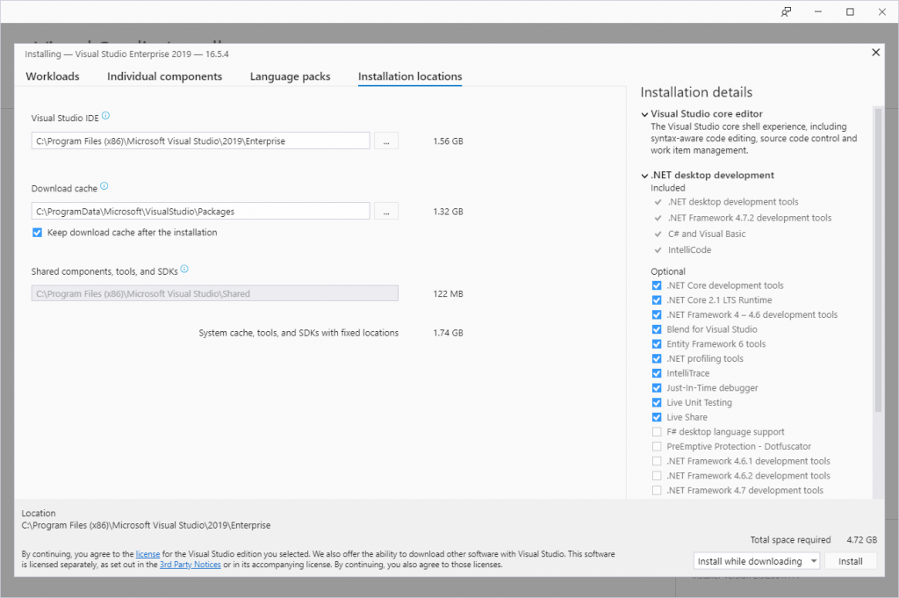Viewport: 899px width, 598px height.
Task: Check .NET Framework 4.7 development tools
Action: point(657,490)
